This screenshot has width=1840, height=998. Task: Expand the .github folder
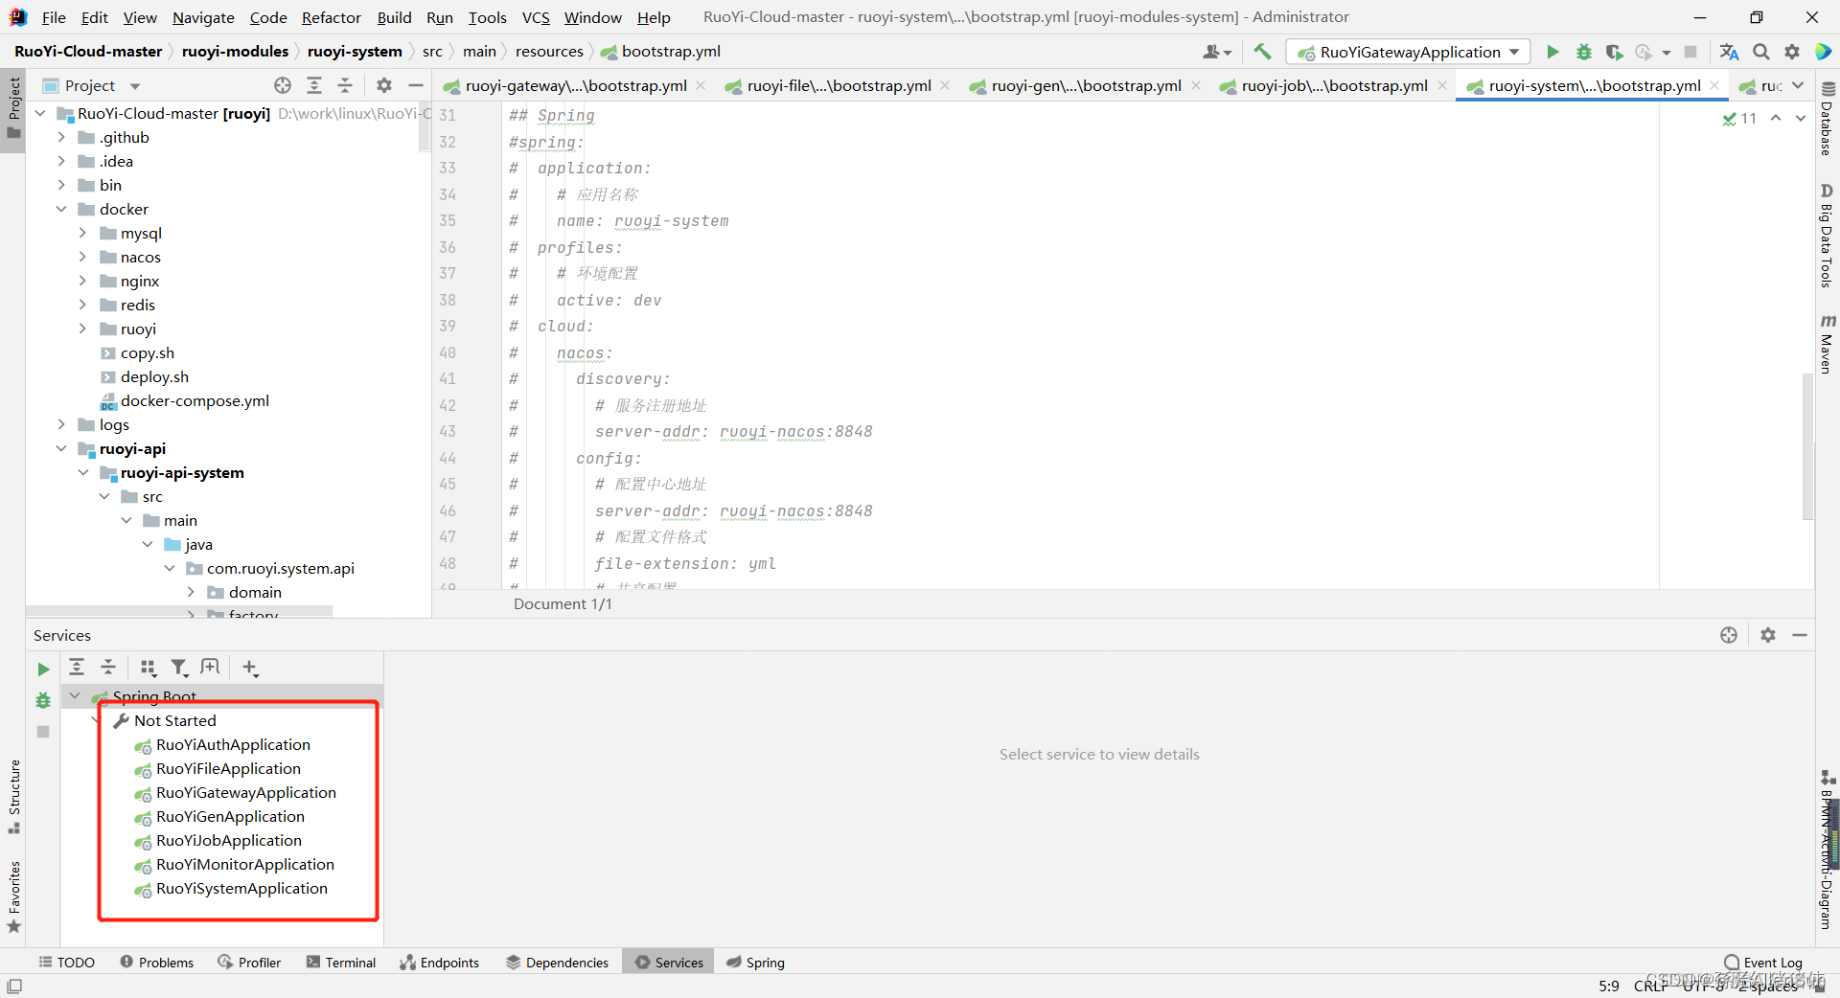pos(61,137)
